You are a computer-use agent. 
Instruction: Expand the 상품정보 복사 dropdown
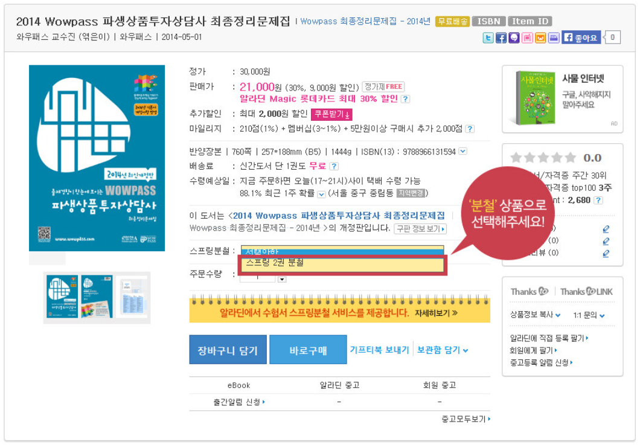click(535, 315)
